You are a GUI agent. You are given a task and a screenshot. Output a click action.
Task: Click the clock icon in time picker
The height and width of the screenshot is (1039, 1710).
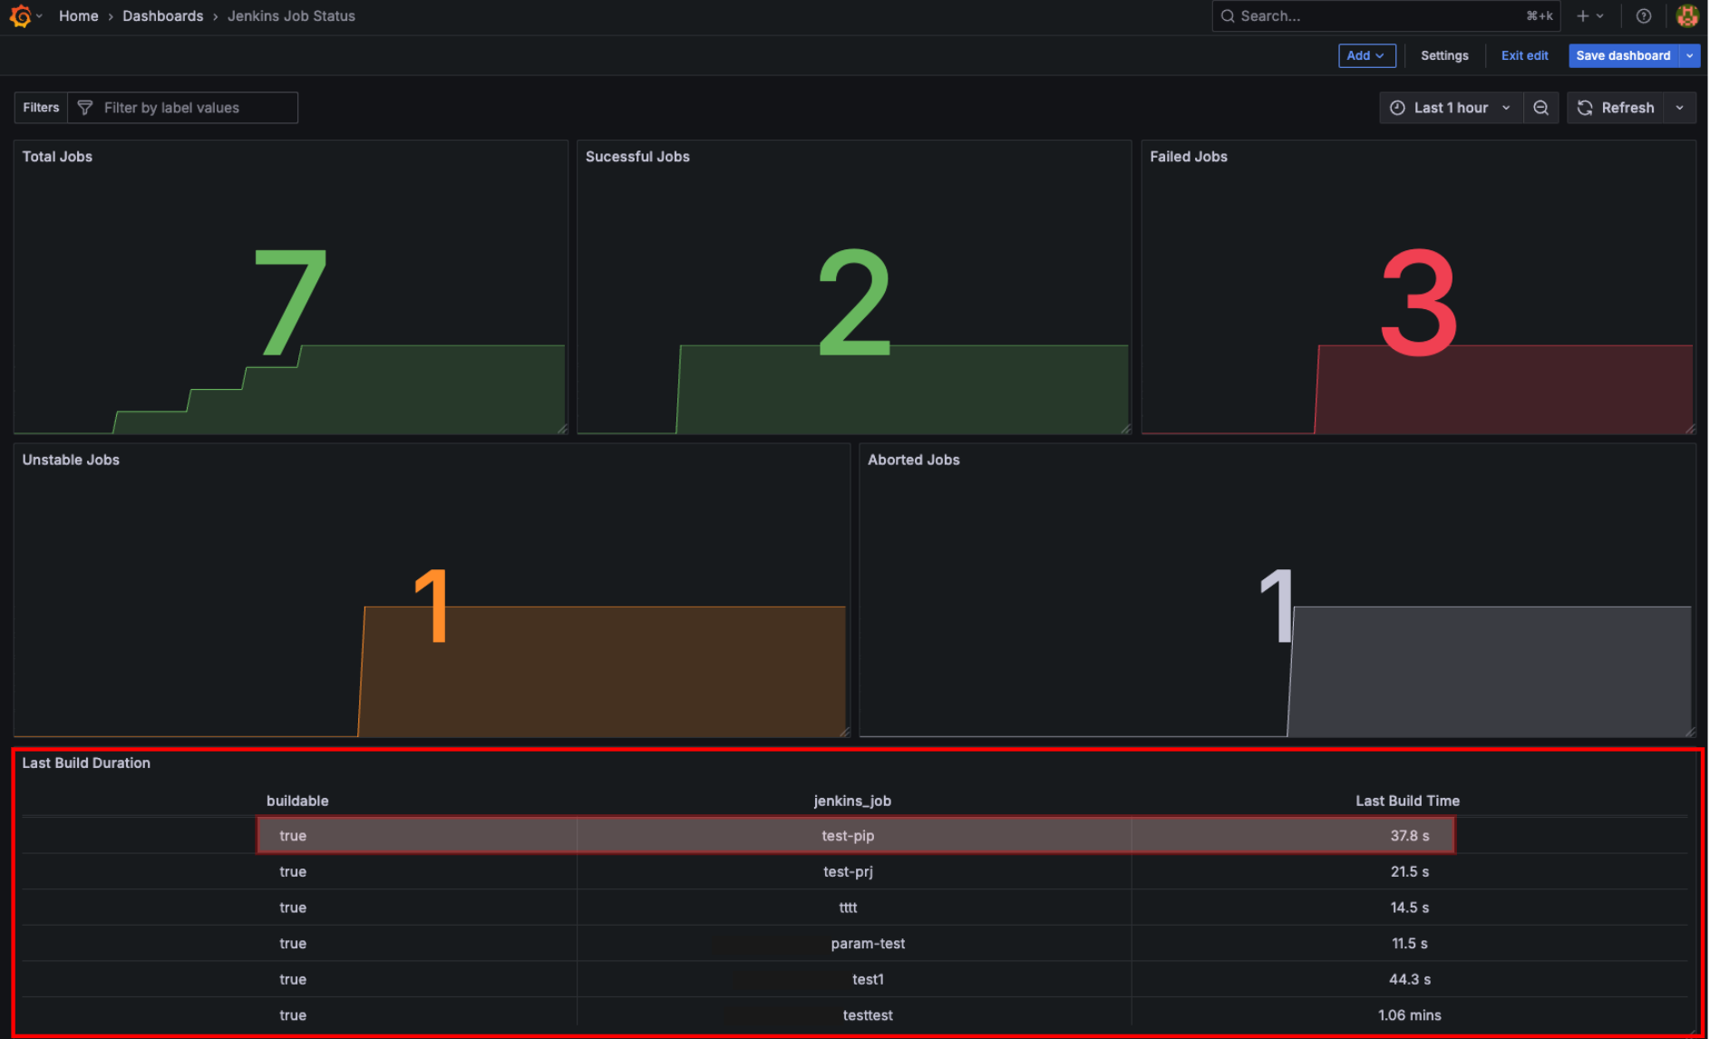[1397, 107]
